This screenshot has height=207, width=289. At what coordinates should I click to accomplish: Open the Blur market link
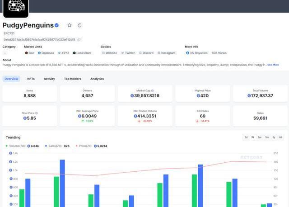pyautogui.click(x=29, y=53)
